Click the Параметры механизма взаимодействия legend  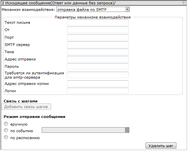[93, 17]
